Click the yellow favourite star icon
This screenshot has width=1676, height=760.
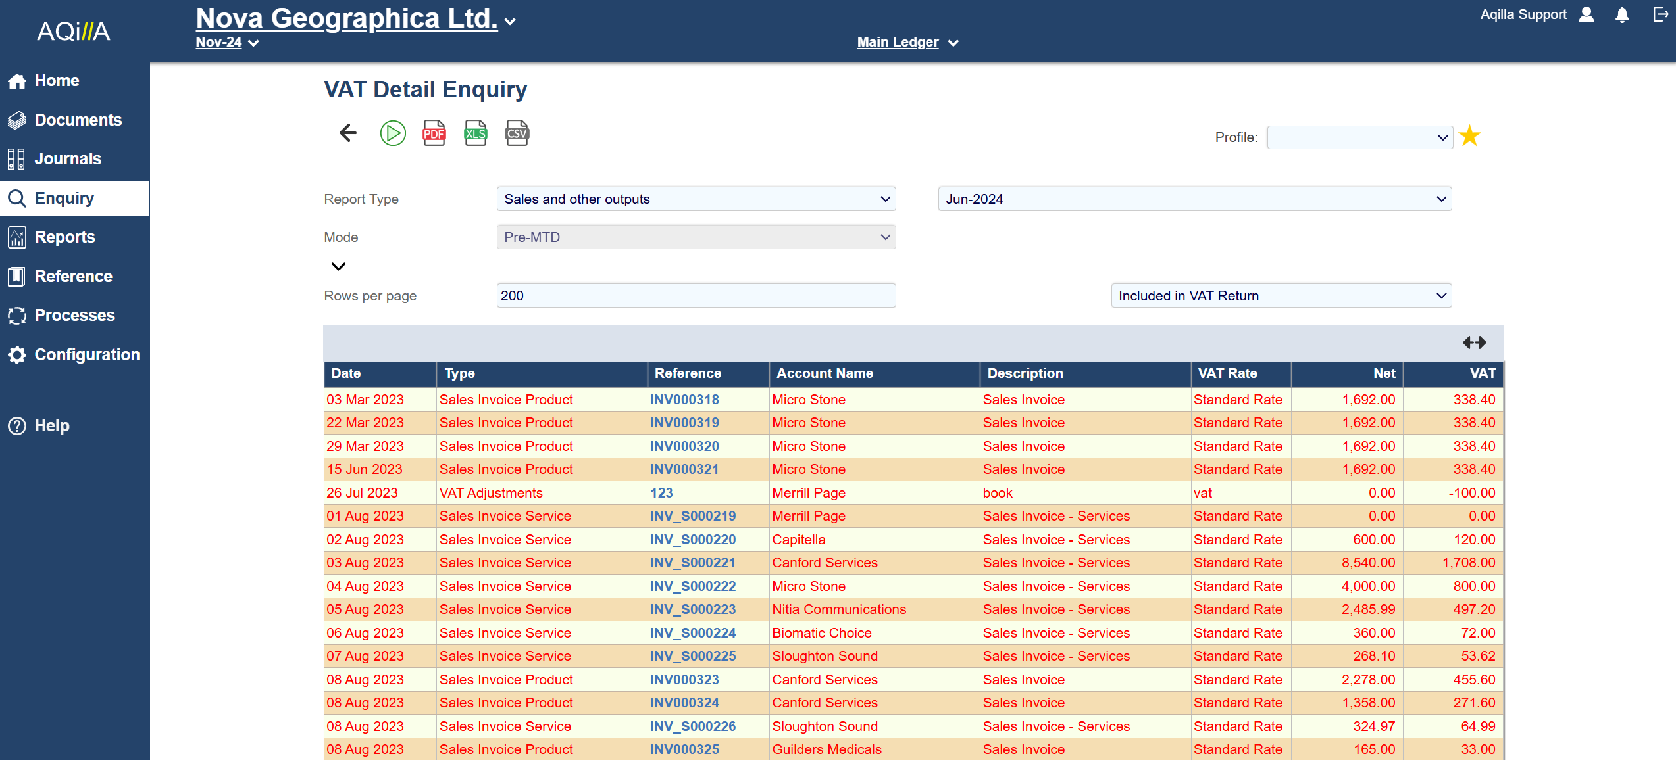(x=1469, y=137)
